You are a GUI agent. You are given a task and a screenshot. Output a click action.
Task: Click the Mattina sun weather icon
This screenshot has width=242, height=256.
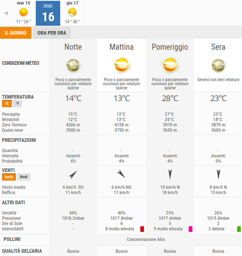pos(121,65)
